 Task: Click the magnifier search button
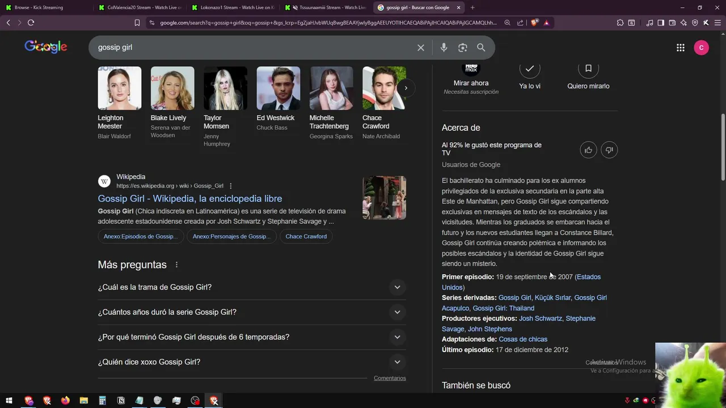pos(481,48)
